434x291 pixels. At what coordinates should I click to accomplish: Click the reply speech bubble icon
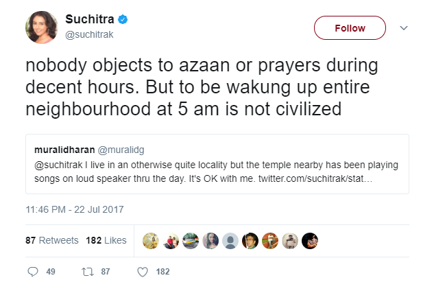tap(33, 272)
